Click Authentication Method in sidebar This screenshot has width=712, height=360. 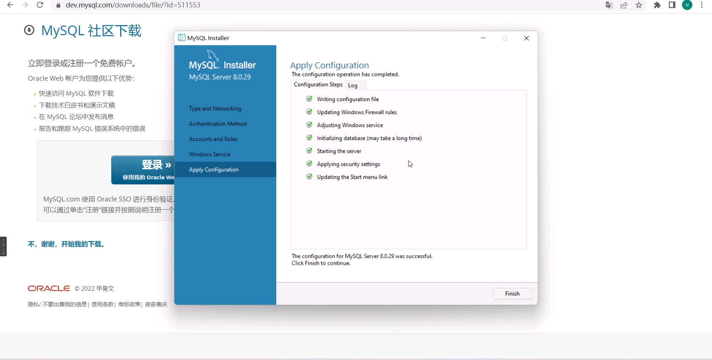218,124
